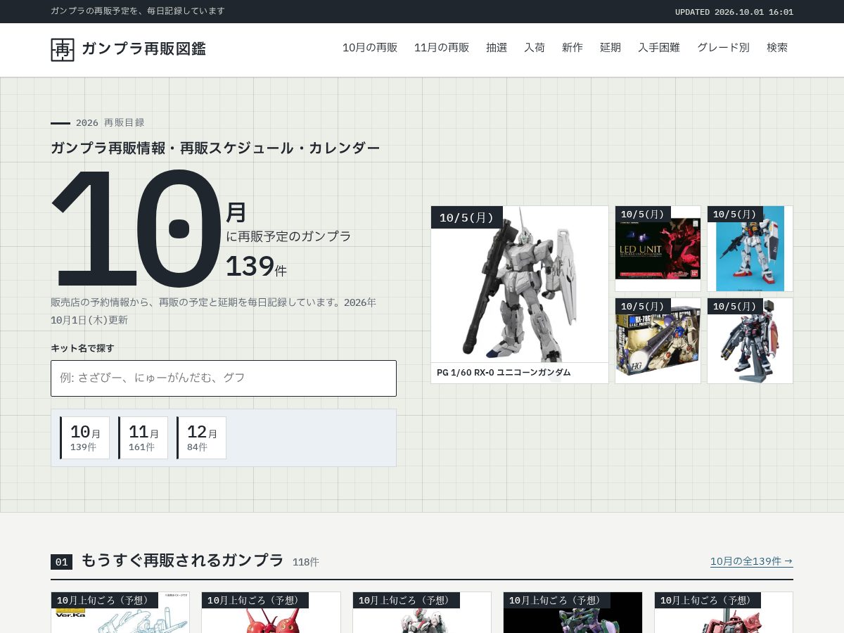Click the ガンプラ再販情報・再販スケジュール・カレンダー heading
Viewport: 844px width, 633px height.
coord(215,148)
